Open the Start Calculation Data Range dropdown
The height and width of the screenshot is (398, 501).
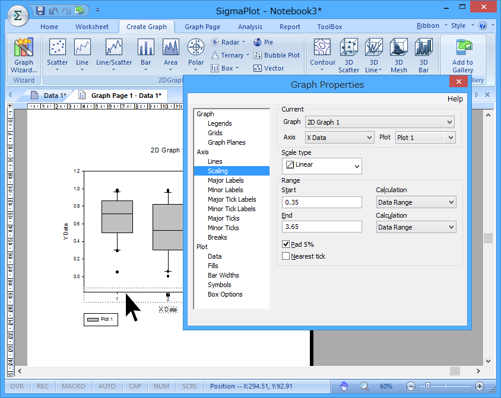416,202
